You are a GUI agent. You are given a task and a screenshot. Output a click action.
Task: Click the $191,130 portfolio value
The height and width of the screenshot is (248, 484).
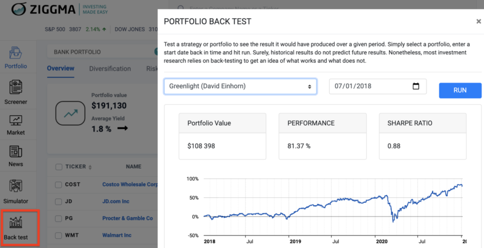click(109, 106)
